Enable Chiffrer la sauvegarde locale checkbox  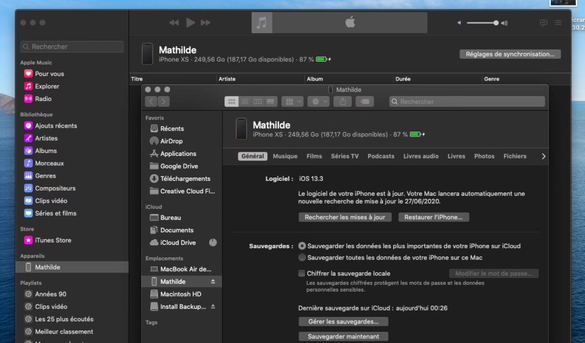pyautogui.click(x=302, y=273)
